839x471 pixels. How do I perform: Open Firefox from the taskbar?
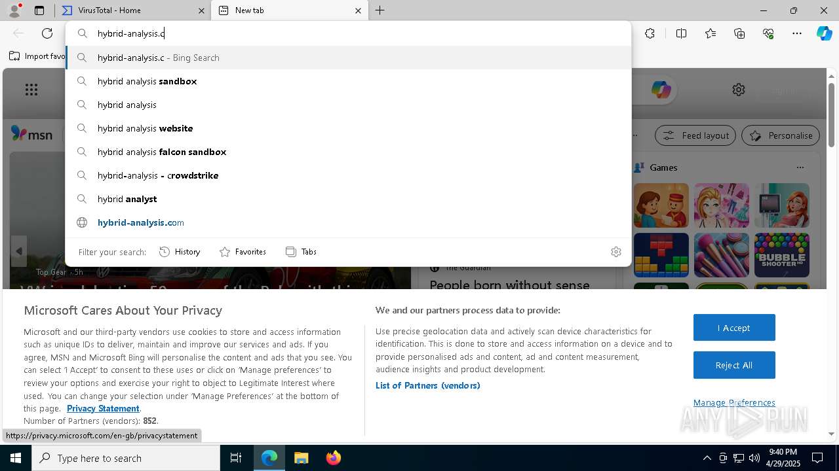pos(333,458)
